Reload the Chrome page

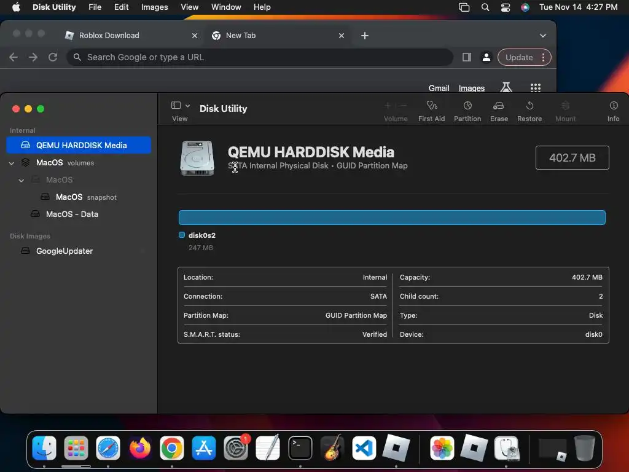tap(53, 57)
